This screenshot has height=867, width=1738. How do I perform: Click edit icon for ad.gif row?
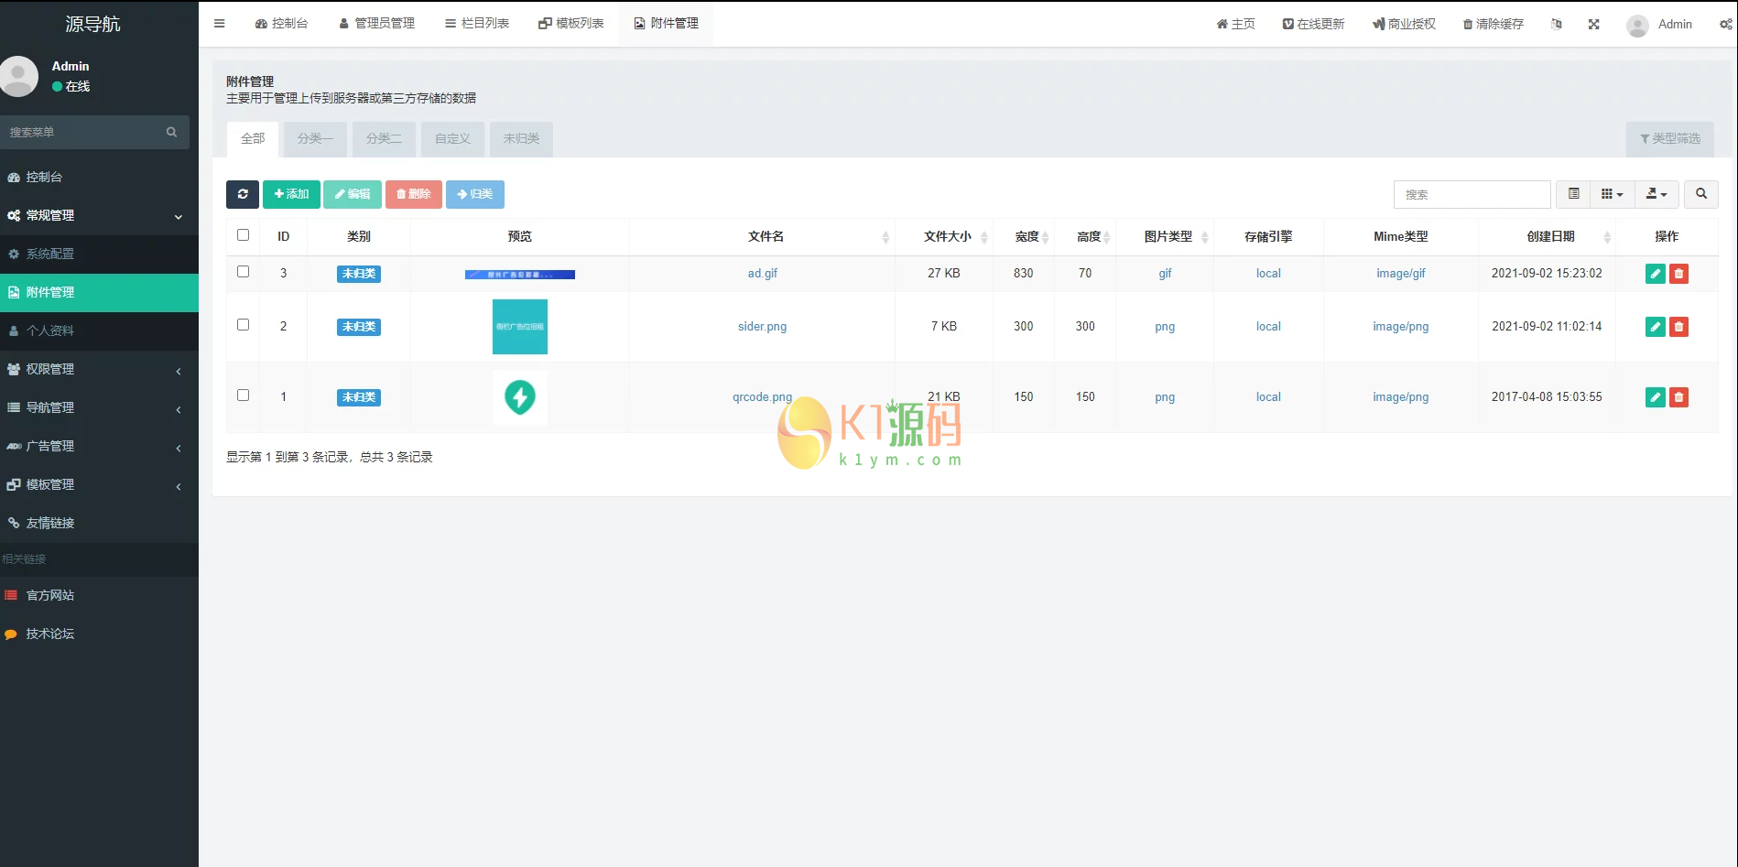coord(1655,274)
